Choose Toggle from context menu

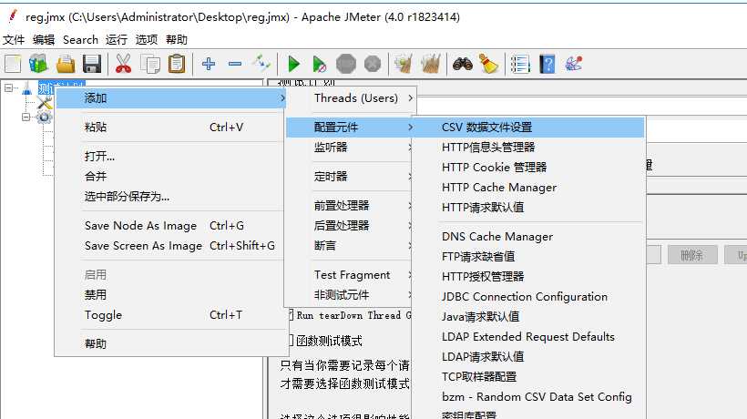click(x=170, y=315)
